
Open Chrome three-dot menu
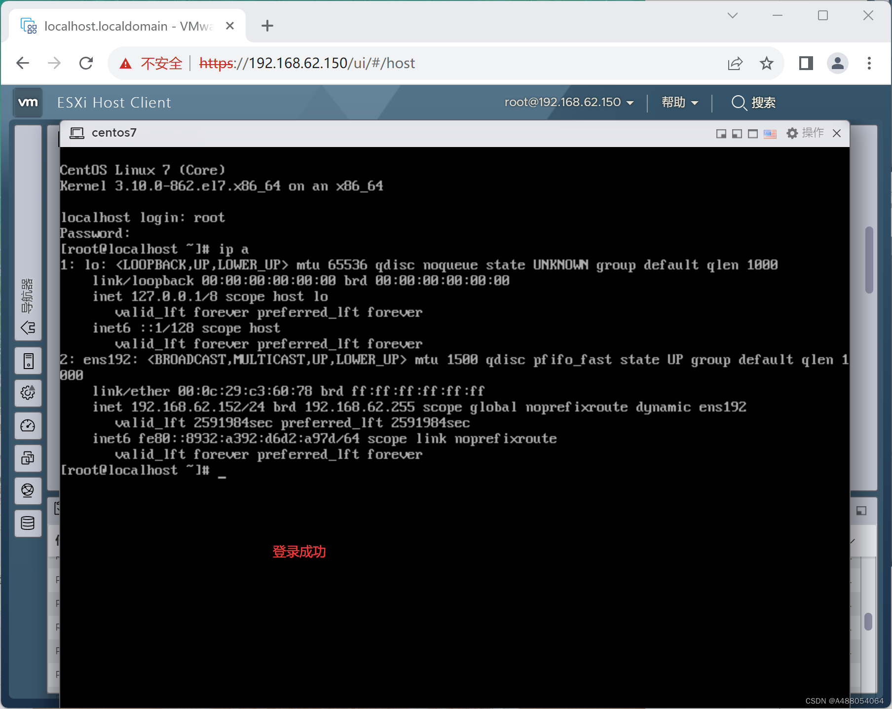[x=869, y=63]
